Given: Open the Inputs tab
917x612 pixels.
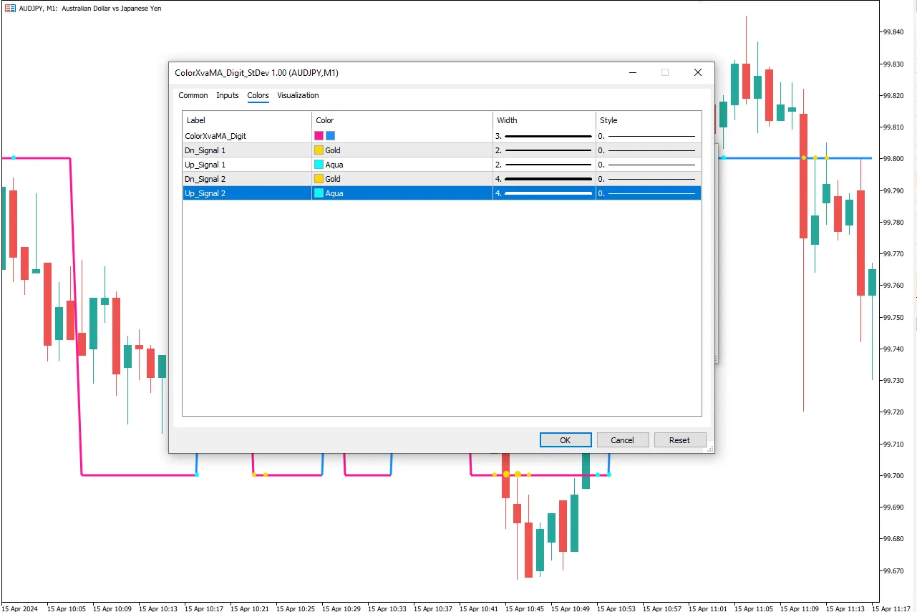Looking at the screenshot, I should 228,95.
